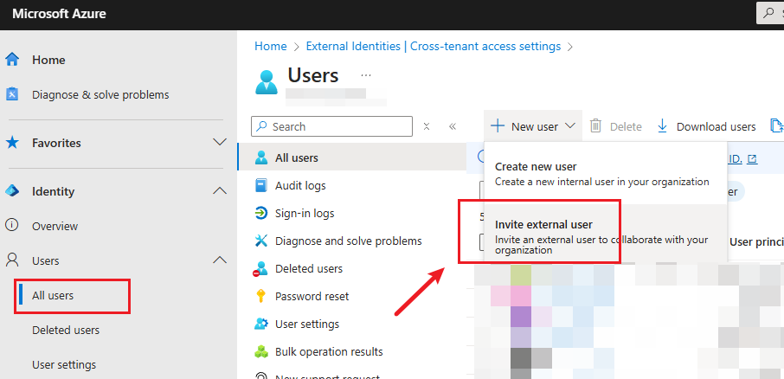Click External Identities breadcrumb link

[x=433, y=47]
